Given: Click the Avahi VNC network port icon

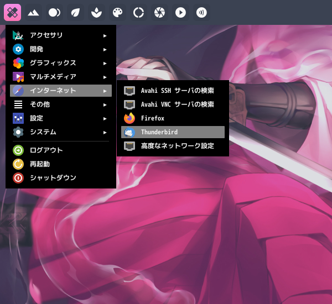Looking at the screenshot, I should 129,104.
